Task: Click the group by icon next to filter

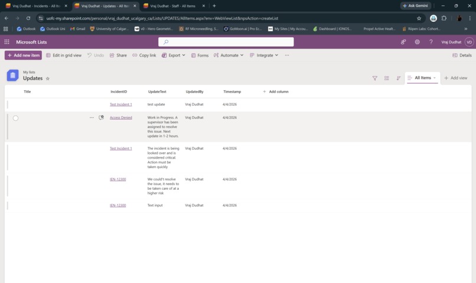Action: point(386,78)
